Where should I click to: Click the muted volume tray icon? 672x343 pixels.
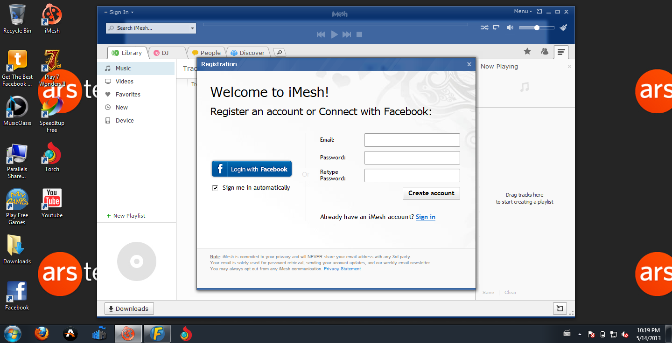[x=625, y=334]
